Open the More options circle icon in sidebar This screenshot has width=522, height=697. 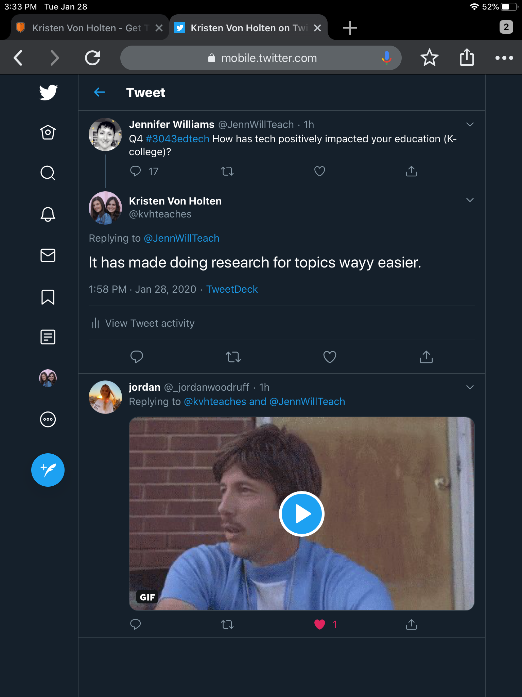coord(48,419)
